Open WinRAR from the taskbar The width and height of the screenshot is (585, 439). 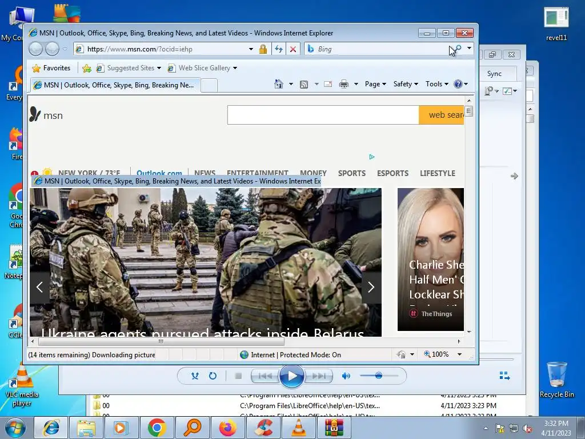click(334, 428)
